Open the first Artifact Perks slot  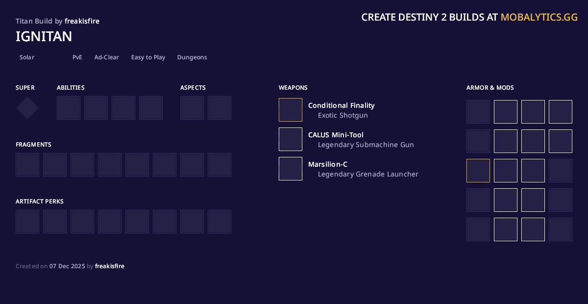(27, 222)
